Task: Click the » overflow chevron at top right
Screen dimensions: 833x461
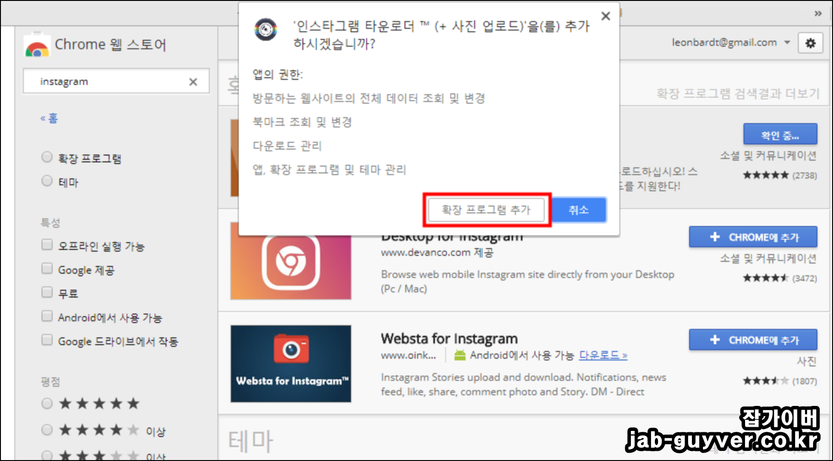Action: coord(818,13)
